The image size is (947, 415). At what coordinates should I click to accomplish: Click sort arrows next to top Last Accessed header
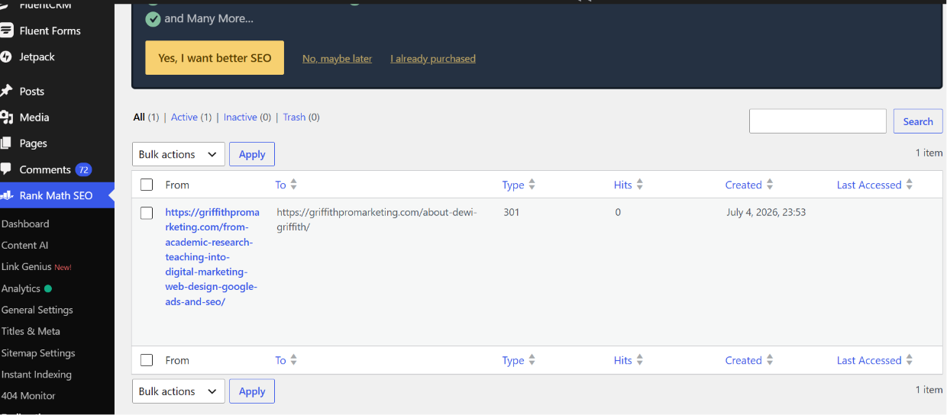(909, 185)
